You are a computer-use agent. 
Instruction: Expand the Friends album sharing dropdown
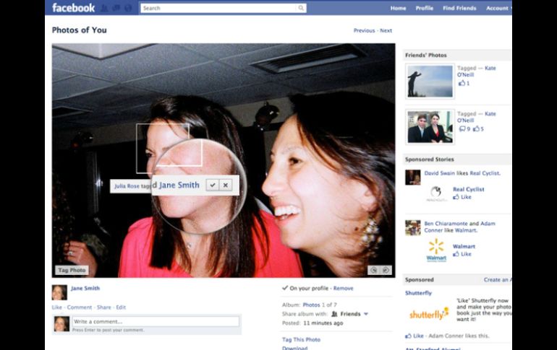[x=366, y=314]
